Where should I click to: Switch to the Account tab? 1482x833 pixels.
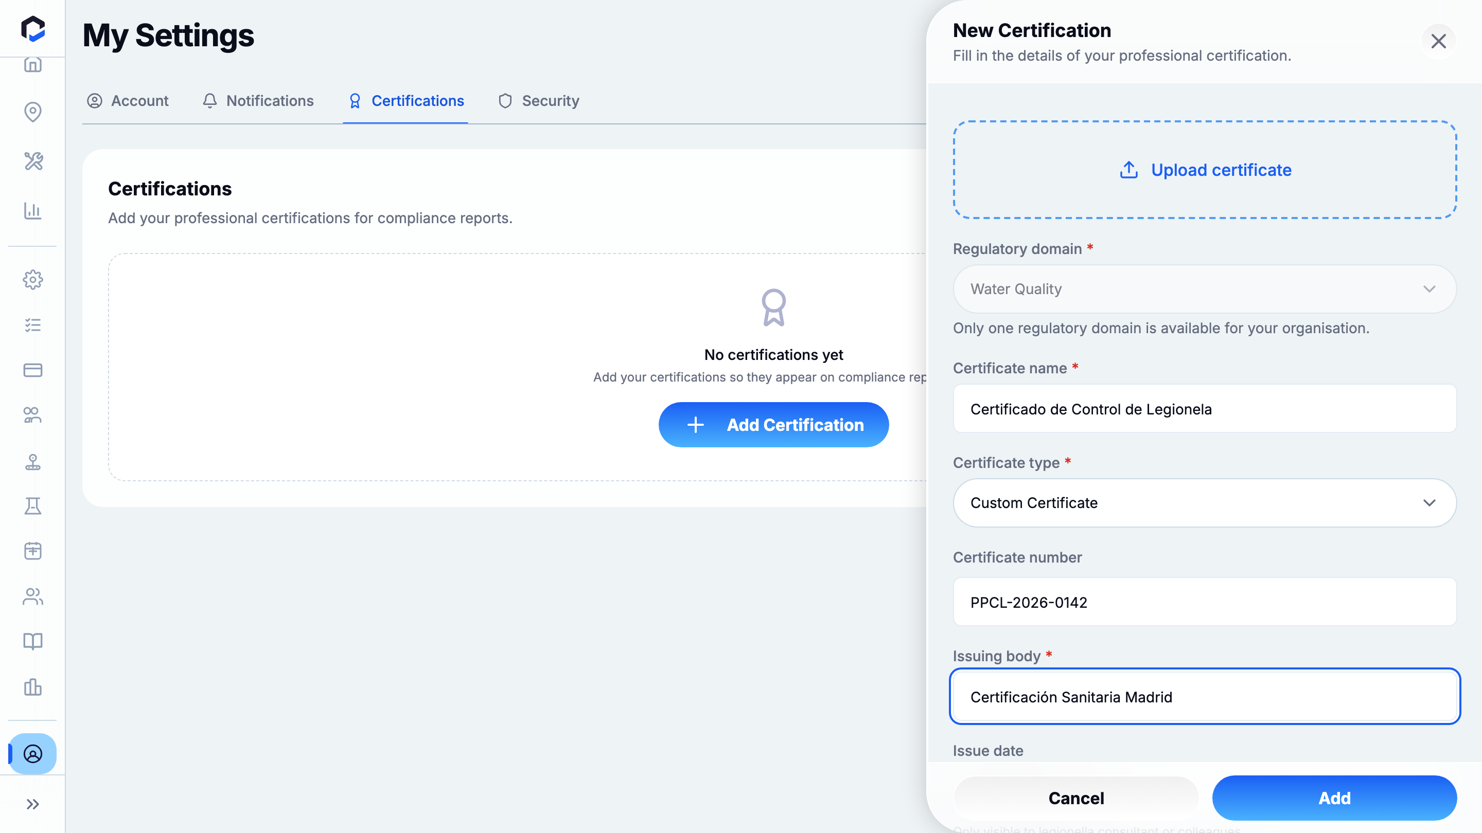point(128,101)
